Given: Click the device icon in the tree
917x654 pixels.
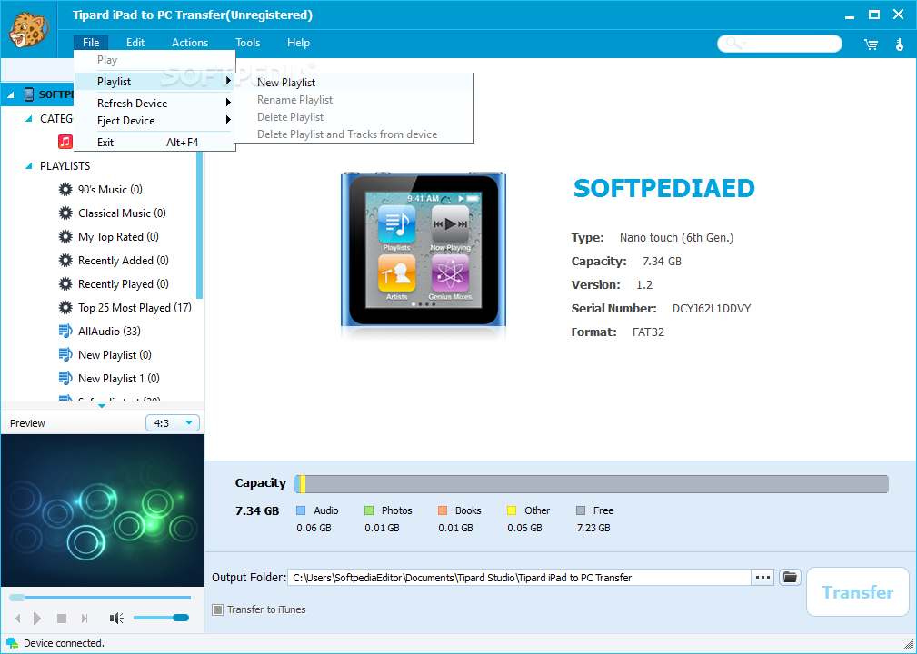Looking at the screenshot, I should [29, 94].
